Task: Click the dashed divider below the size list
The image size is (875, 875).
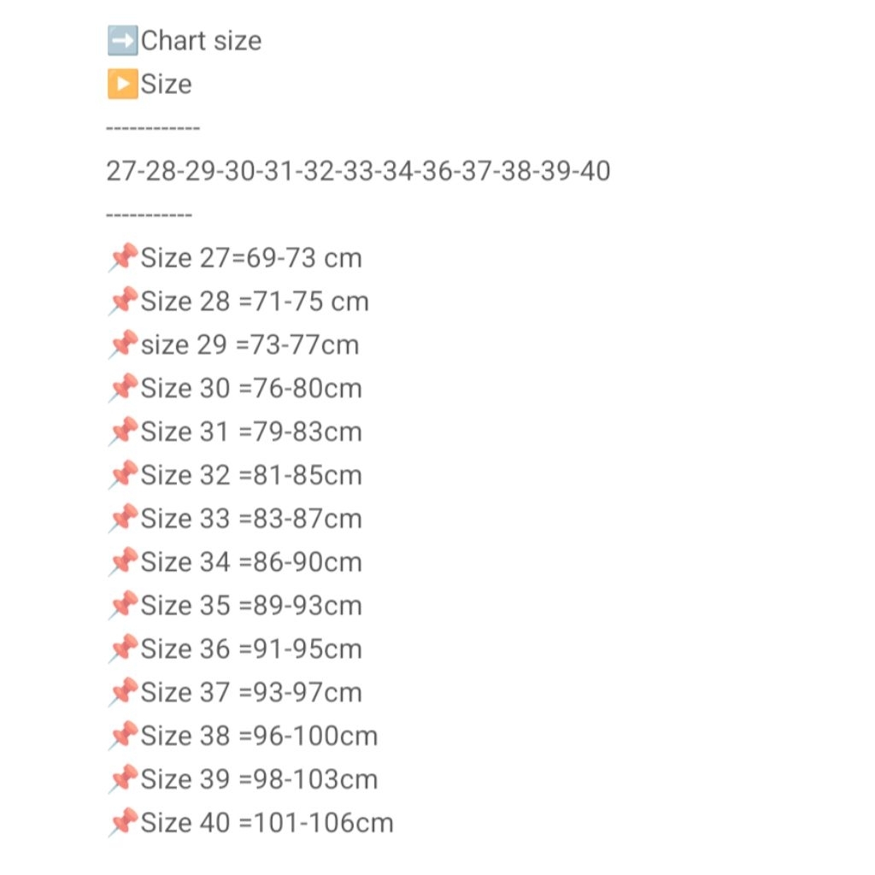Action: (x=149, y=215)
